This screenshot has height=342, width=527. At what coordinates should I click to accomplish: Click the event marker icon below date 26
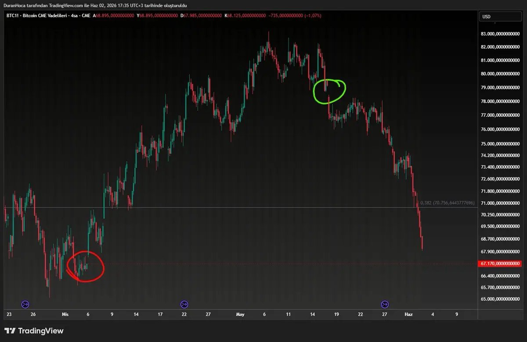25,304
